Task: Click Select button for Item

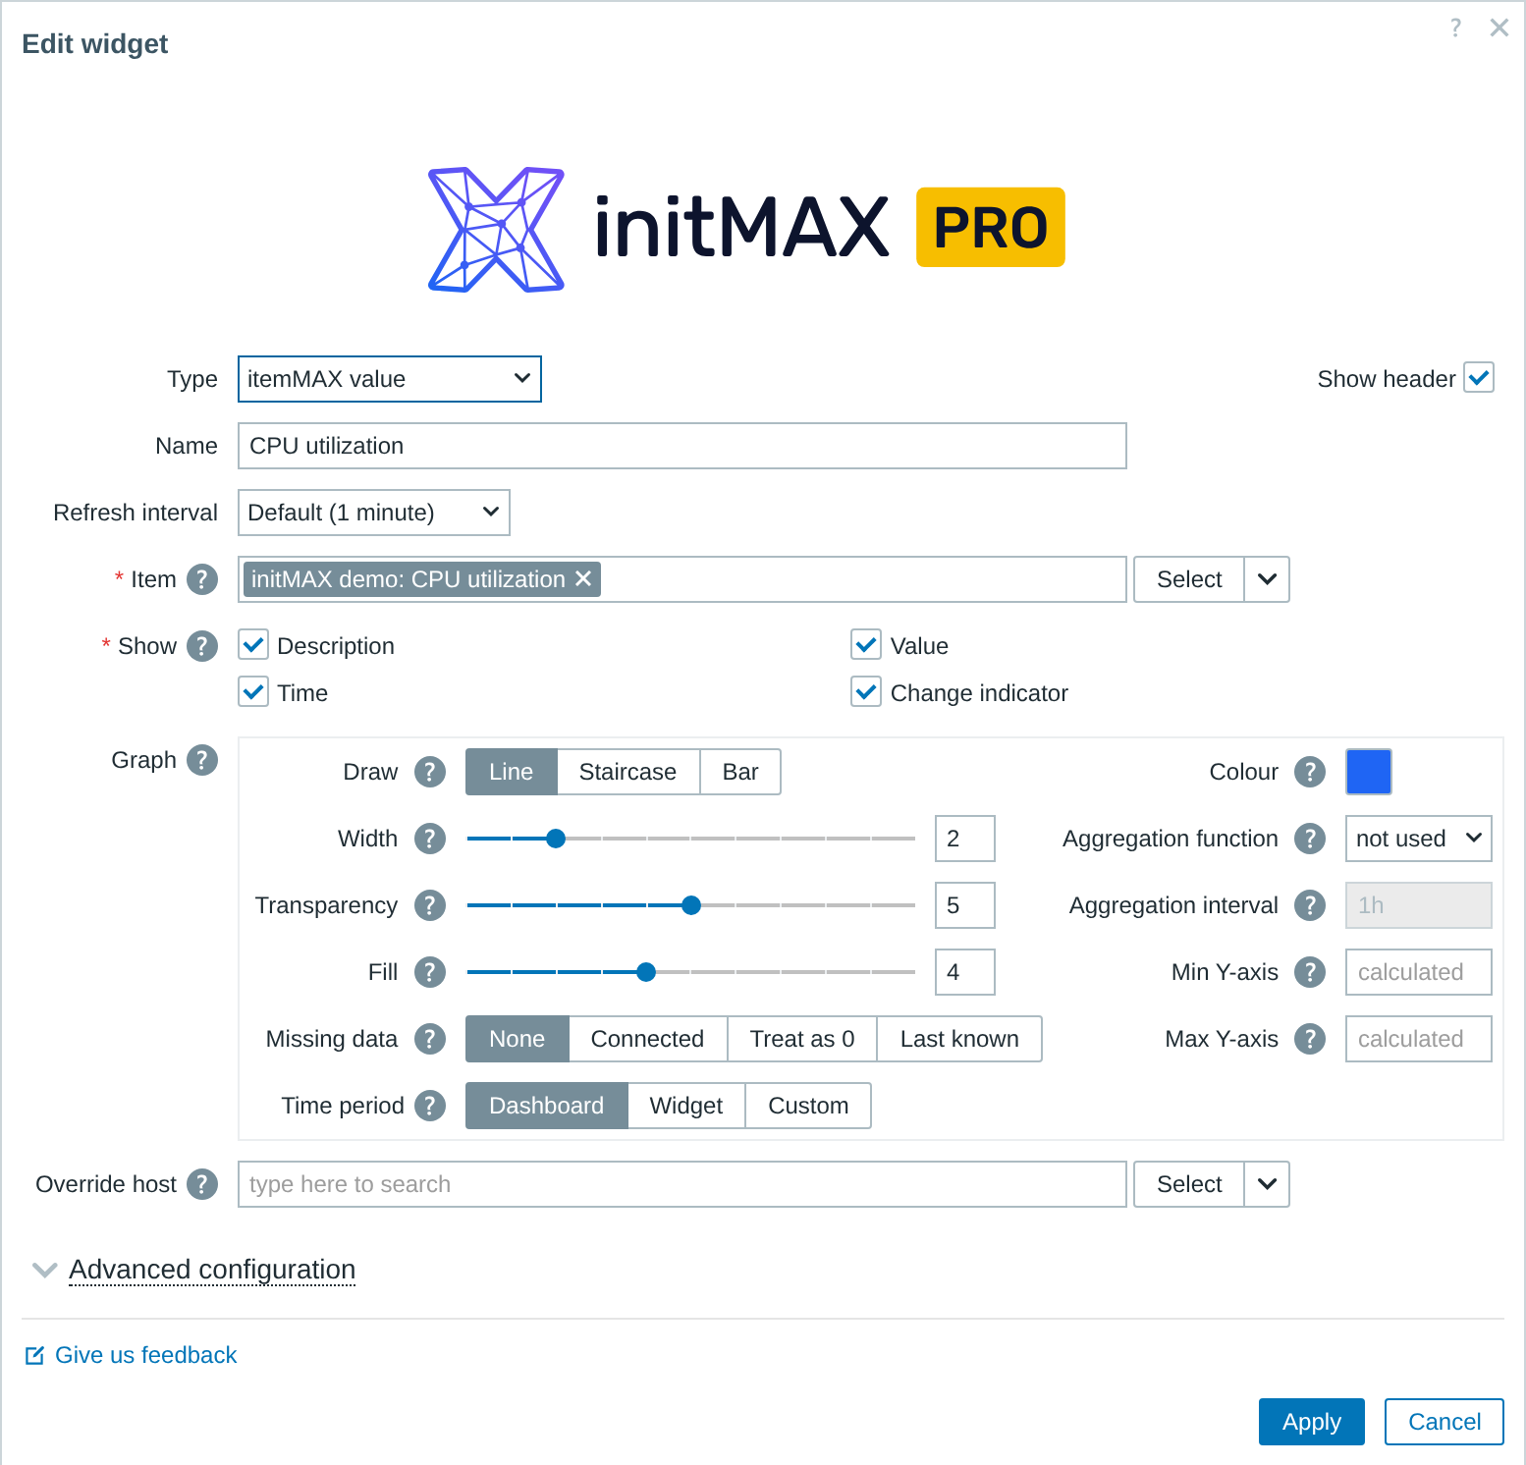Action: coord(1189,579)
